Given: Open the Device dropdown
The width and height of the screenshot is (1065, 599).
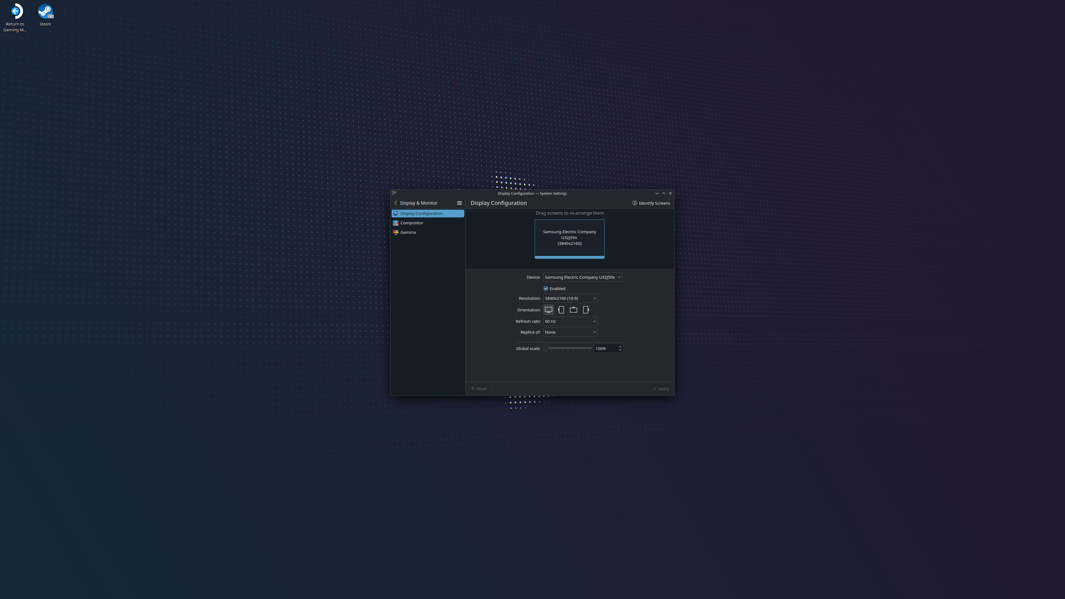Looking at the screenshot, I should pos(582,277).
